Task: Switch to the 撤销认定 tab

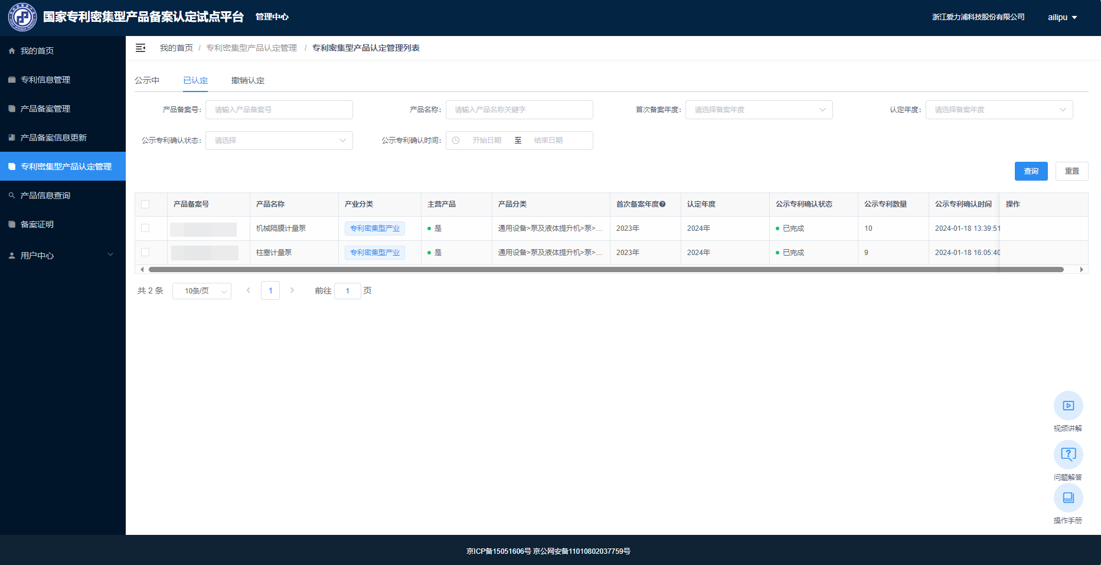Action: coord(248,80)
